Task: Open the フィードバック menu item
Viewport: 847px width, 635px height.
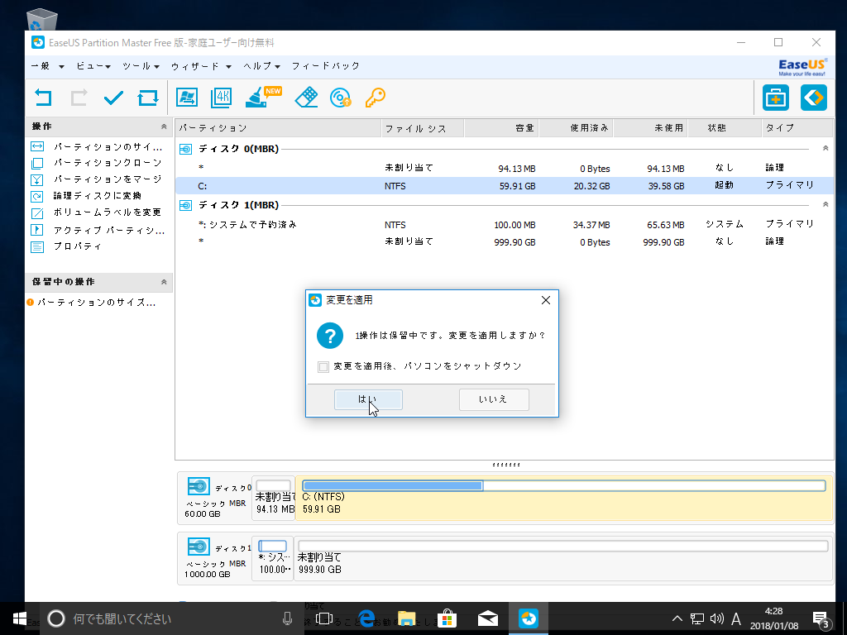Action: [x=326, y=66]
